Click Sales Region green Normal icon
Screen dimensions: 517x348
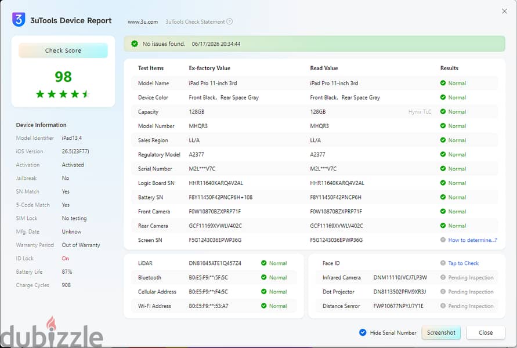point(443,140)
